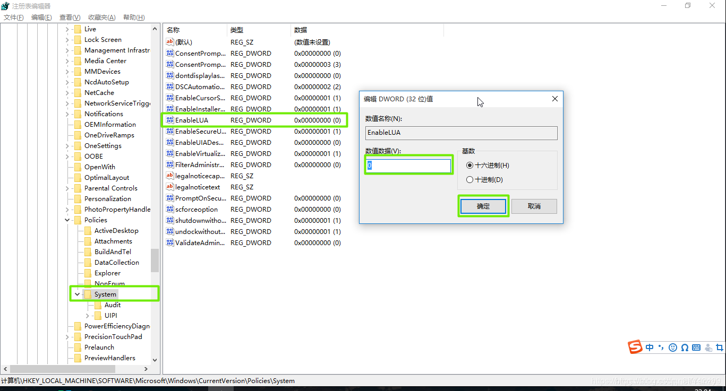Toggle the 中 Chinese input mode icon

tap(650, 347)
